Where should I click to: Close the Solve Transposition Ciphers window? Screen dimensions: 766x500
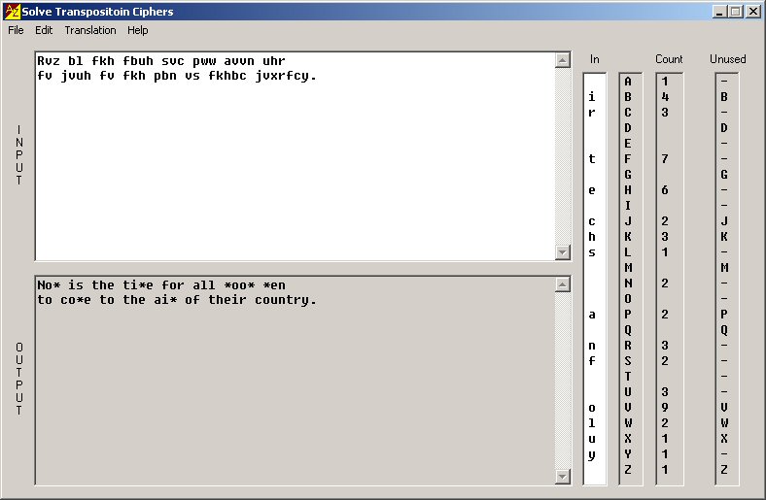[x=753, y=12]
